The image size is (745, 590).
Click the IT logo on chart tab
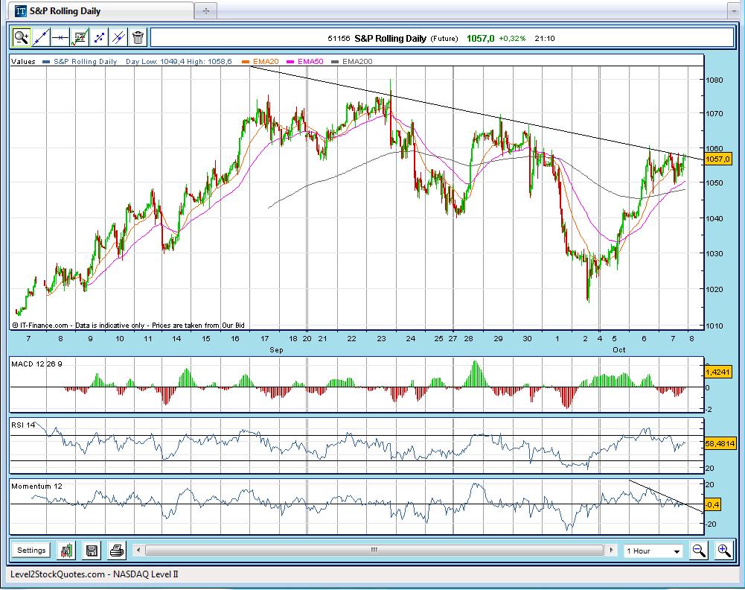coord(20,11)
